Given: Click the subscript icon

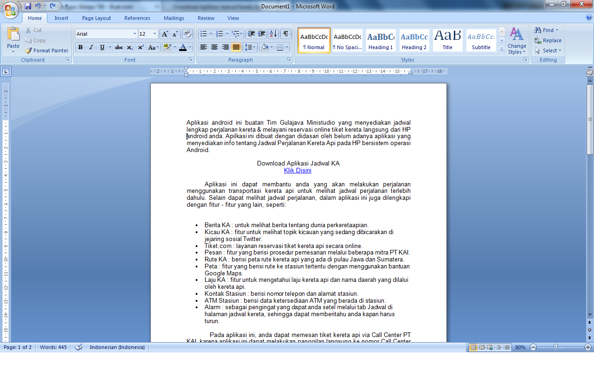Looking at the screenshot, I should click(x=129, y=47).
